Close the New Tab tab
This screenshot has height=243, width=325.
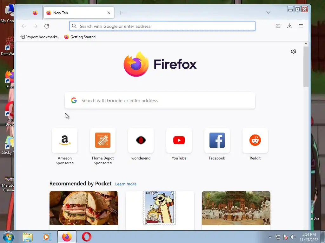click(109, 13)
